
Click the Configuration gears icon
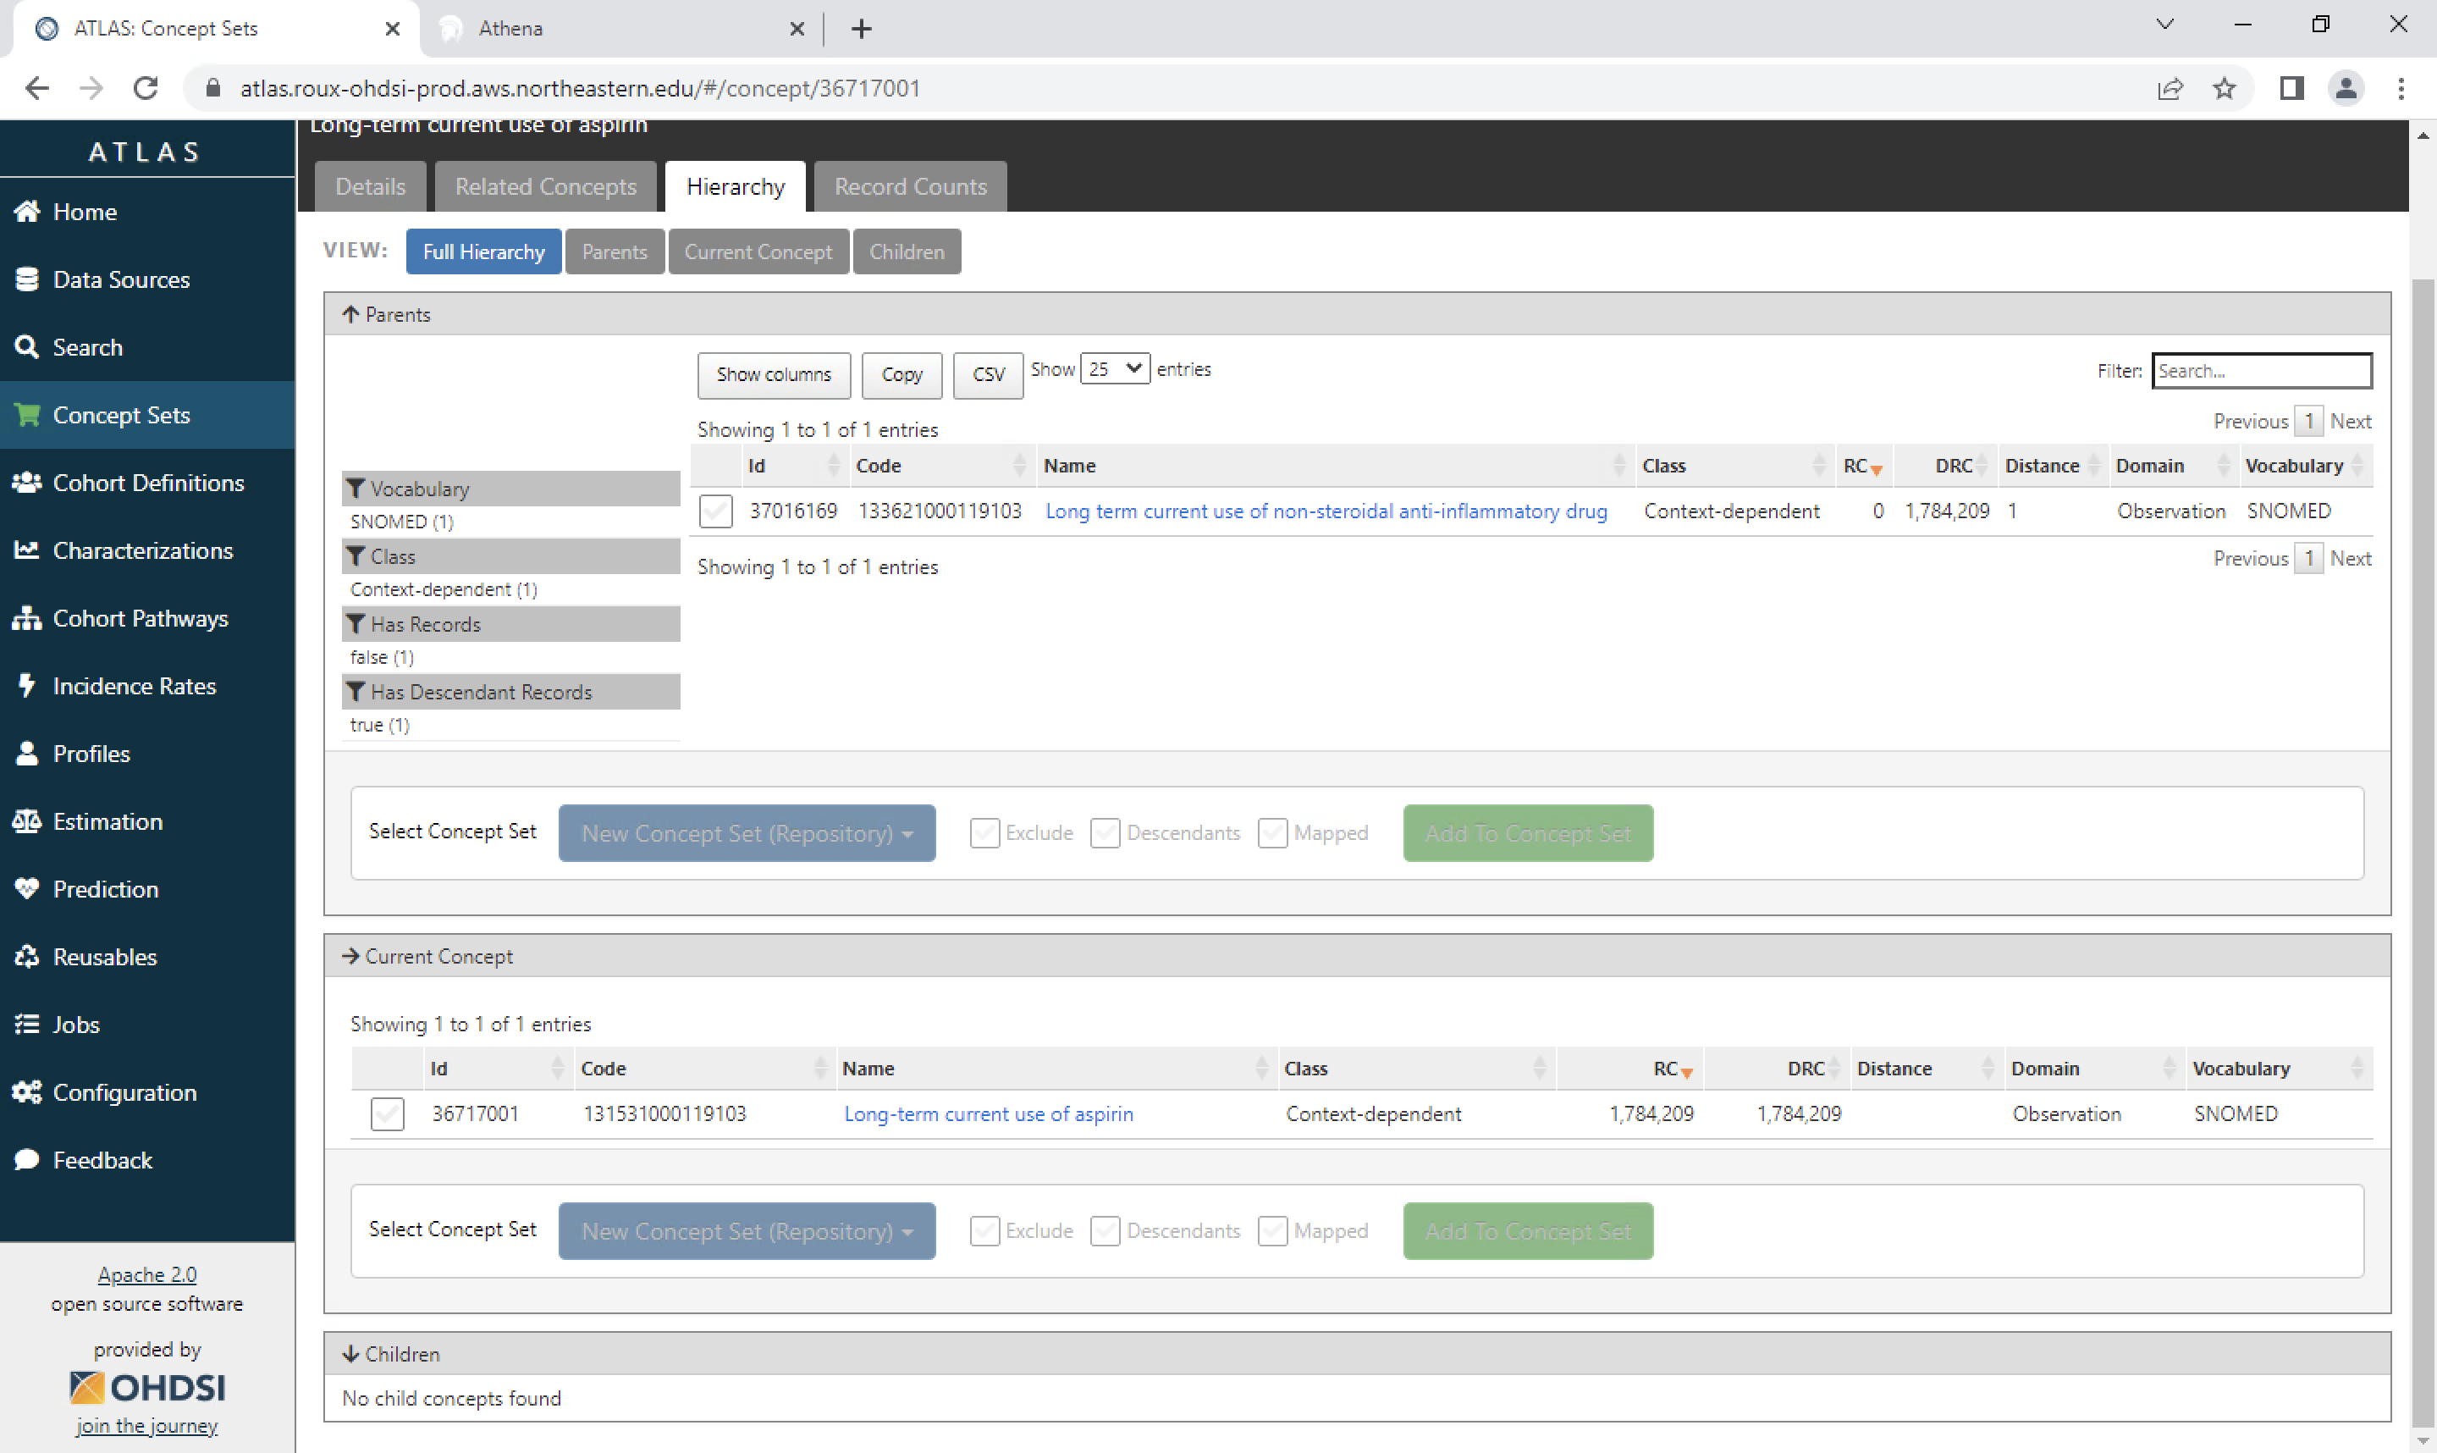coord(26,1091)
